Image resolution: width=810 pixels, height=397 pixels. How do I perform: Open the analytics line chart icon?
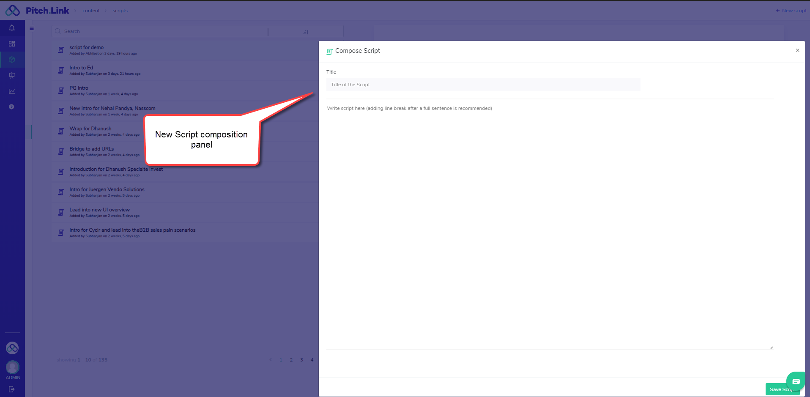[x=12, y=91]
